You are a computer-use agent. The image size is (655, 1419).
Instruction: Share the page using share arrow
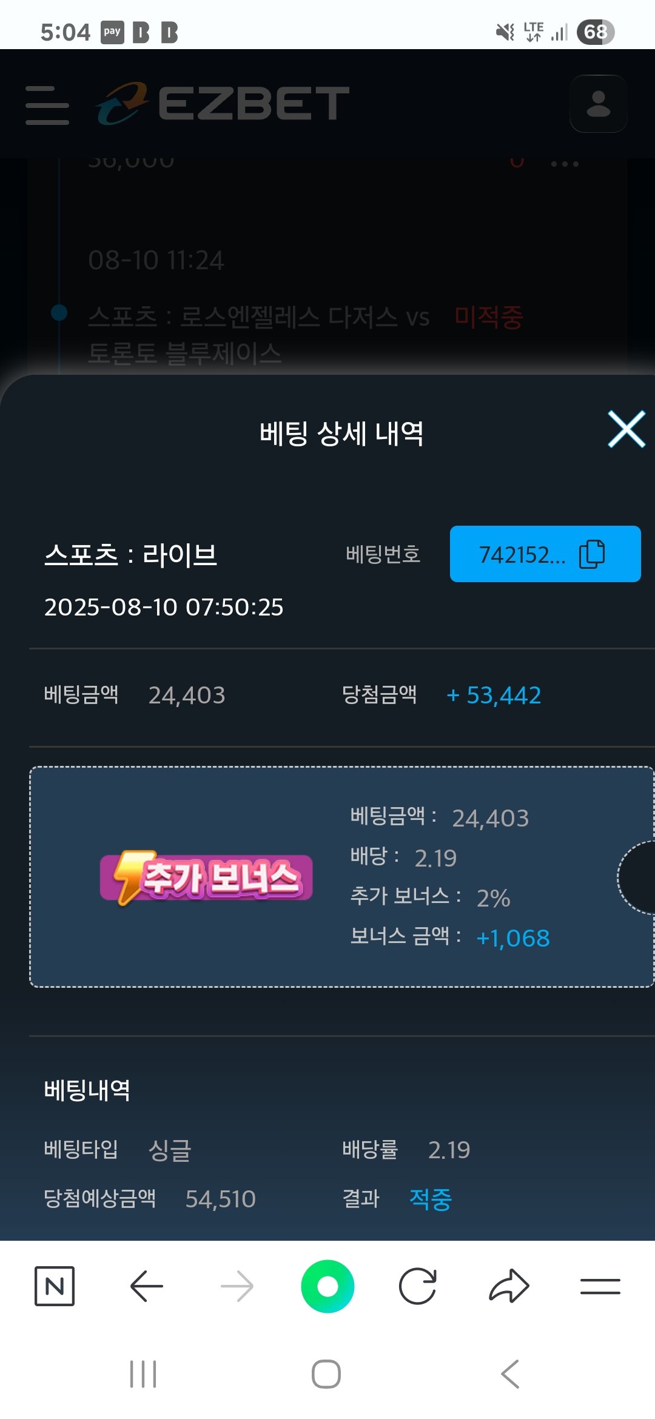pos(509,1286)
